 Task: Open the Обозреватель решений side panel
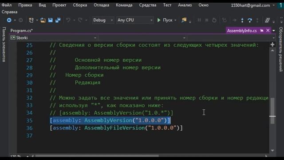[281, 49]
